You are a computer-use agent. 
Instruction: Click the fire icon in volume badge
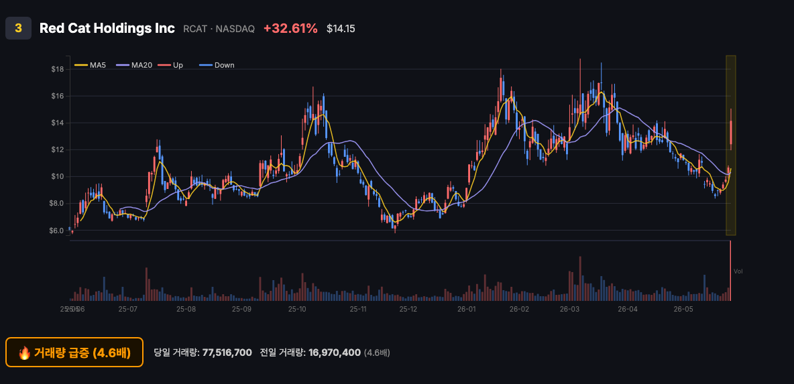click(24, 353)
